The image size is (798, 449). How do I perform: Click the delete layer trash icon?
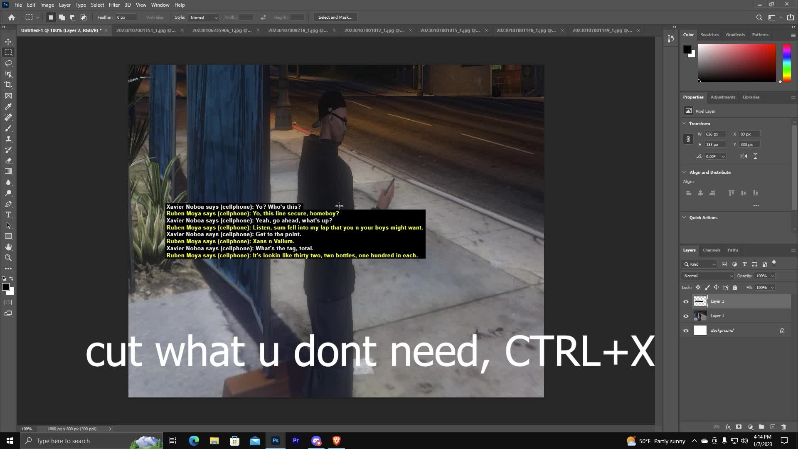(x=783, y=427)
